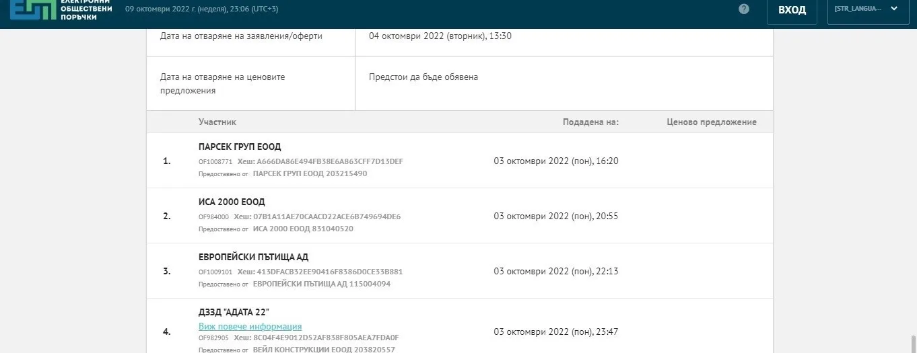Click the Електронни обществени поръчки logo

61,9
